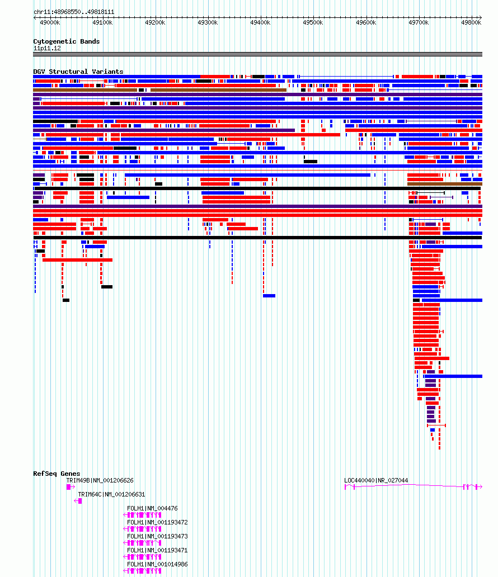498x577 pixels.
Task: Click the TRIM49B gene glyph
Action: [71, 487]
